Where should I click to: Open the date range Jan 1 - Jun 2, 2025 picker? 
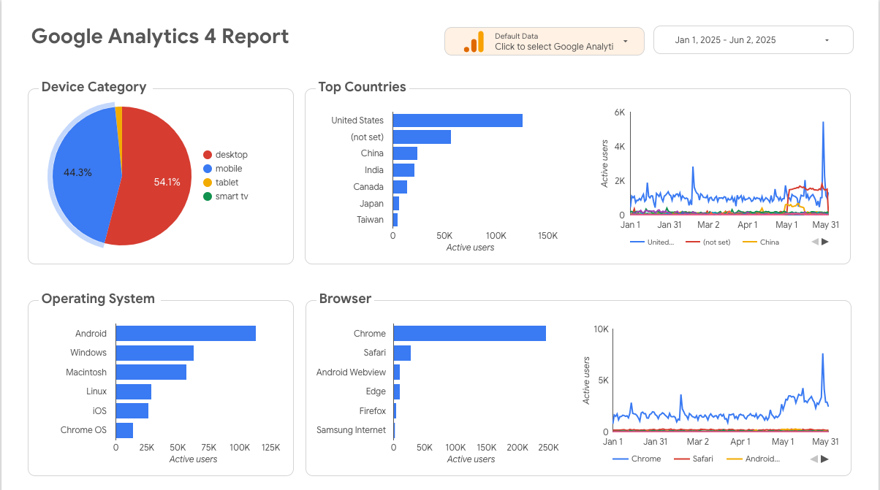click(x=753, y=40)
